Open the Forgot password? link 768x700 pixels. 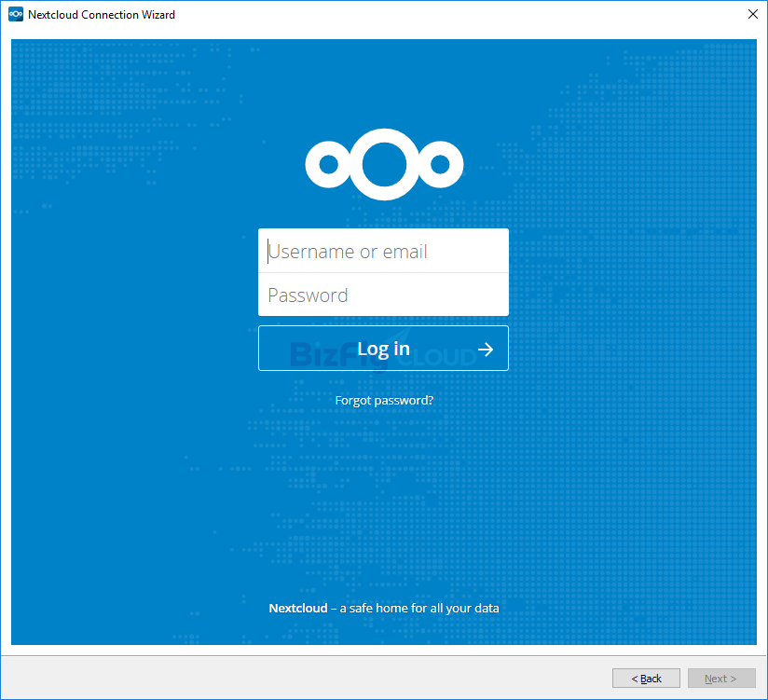(x=384, y=400)
